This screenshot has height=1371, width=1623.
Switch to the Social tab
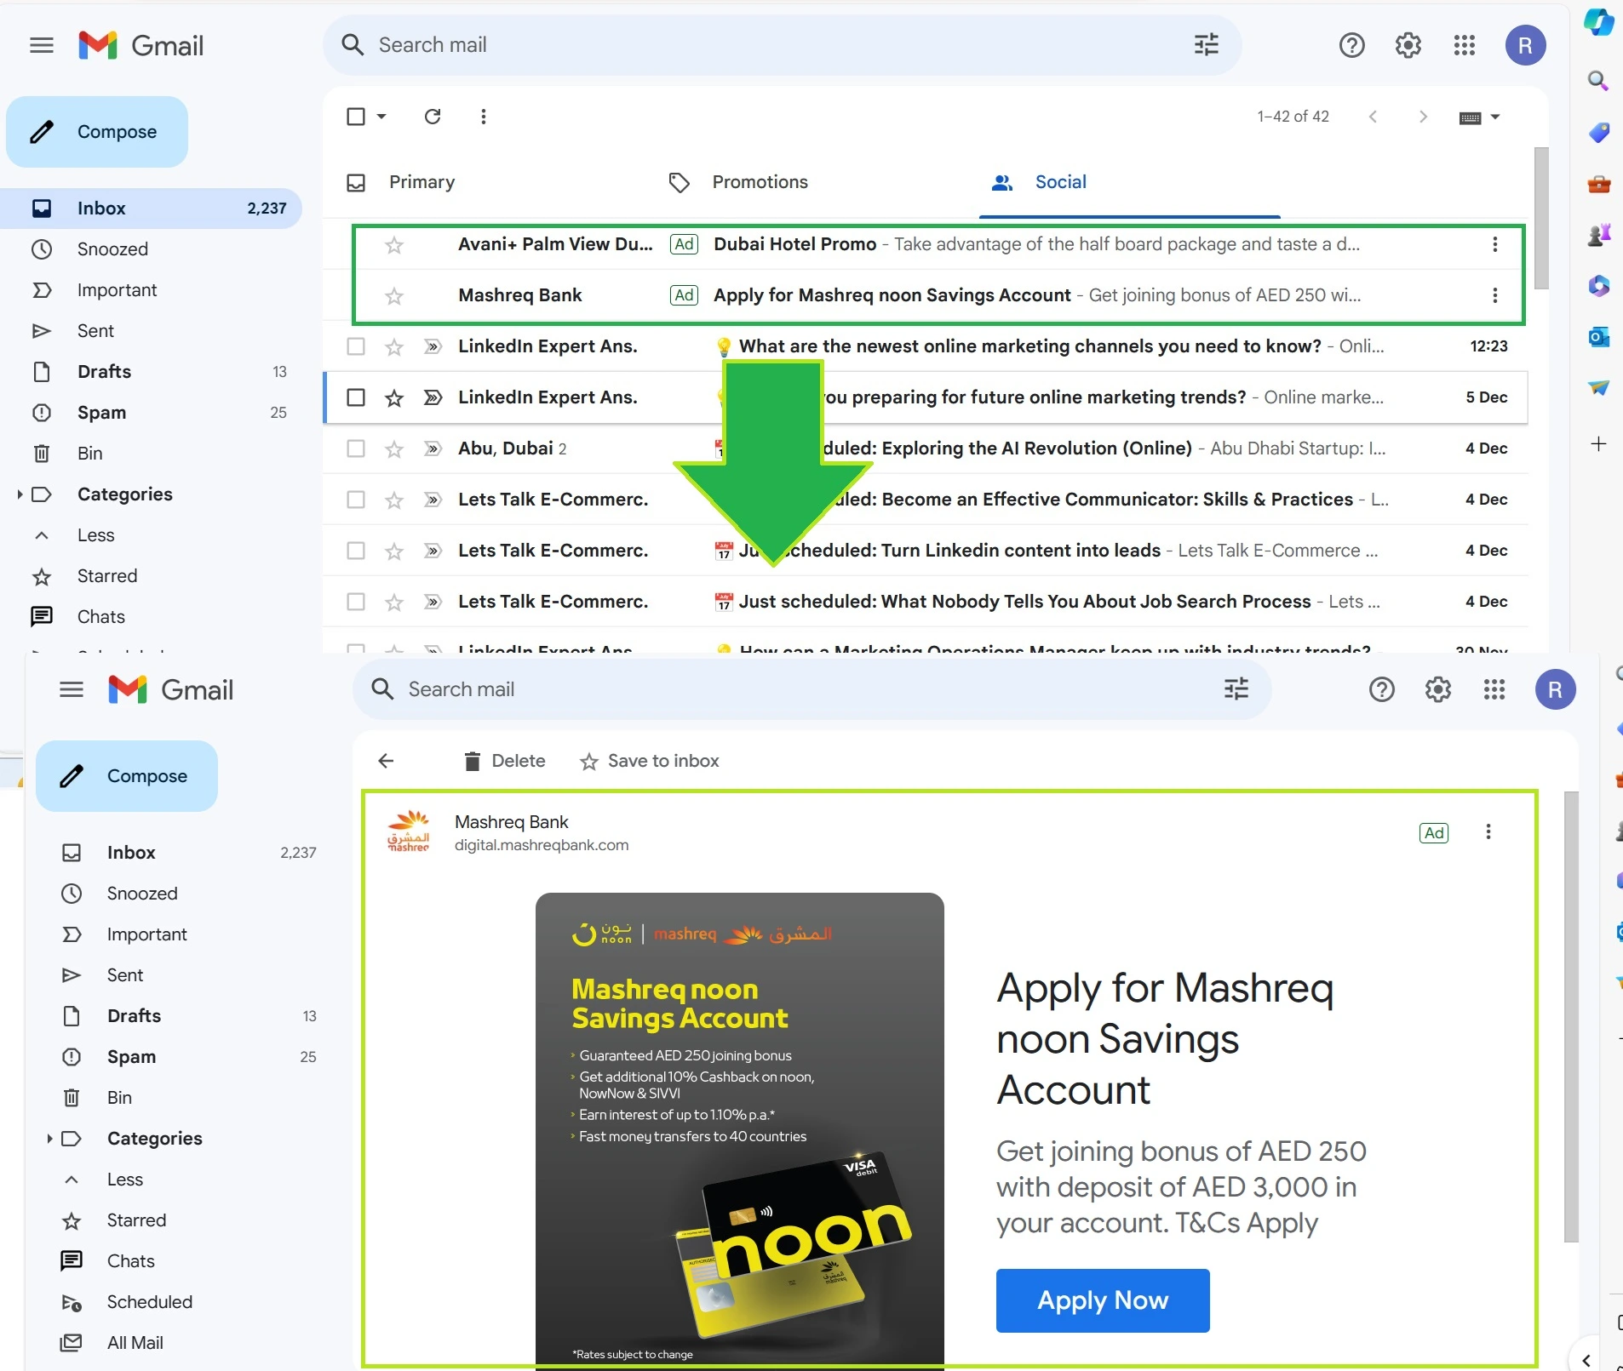point(1060,182)
